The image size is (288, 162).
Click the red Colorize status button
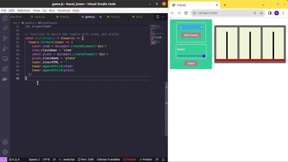pos(130,159)
